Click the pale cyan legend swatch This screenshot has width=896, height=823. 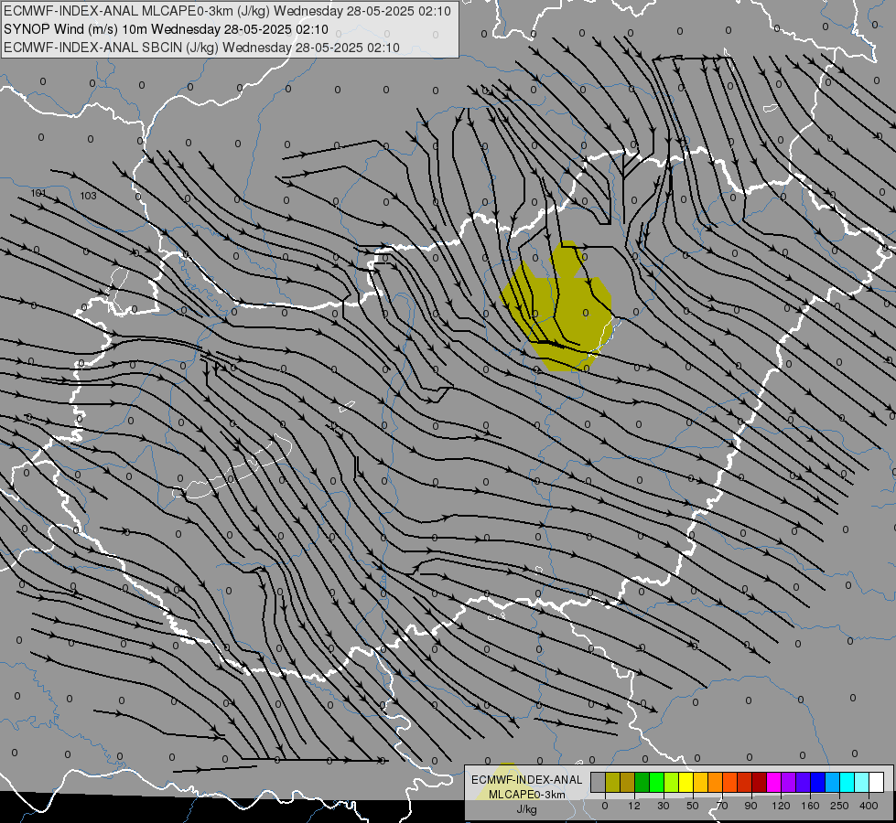click(x=862, y=782)
